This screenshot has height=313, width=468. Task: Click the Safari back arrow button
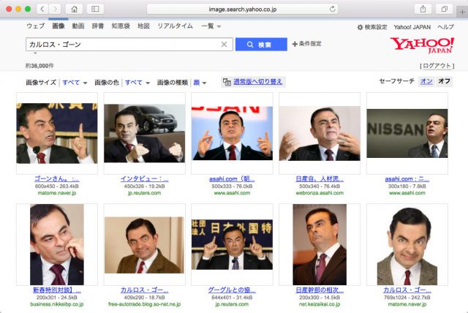coord(42,9)
